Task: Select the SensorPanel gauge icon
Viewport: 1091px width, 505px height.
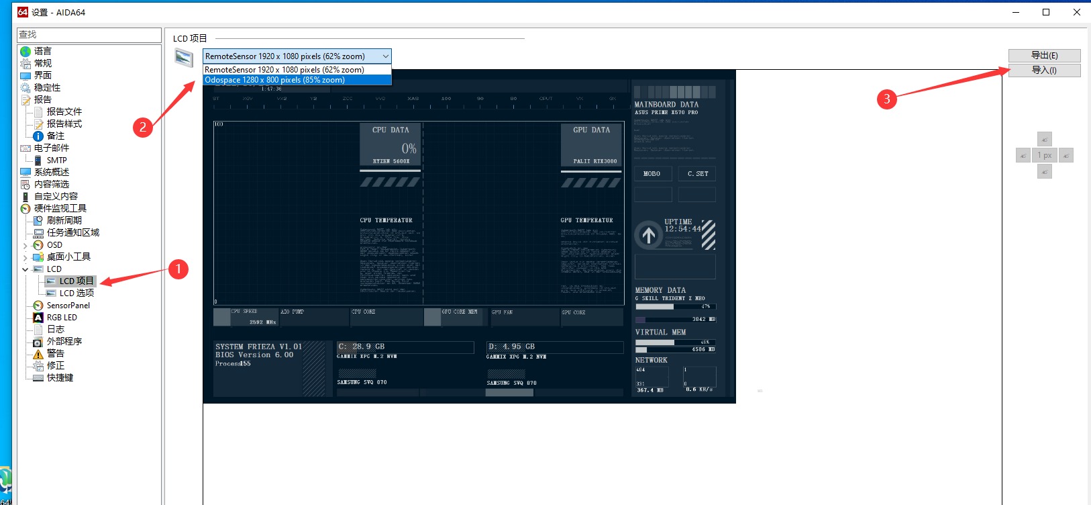Action: [38, 306]
